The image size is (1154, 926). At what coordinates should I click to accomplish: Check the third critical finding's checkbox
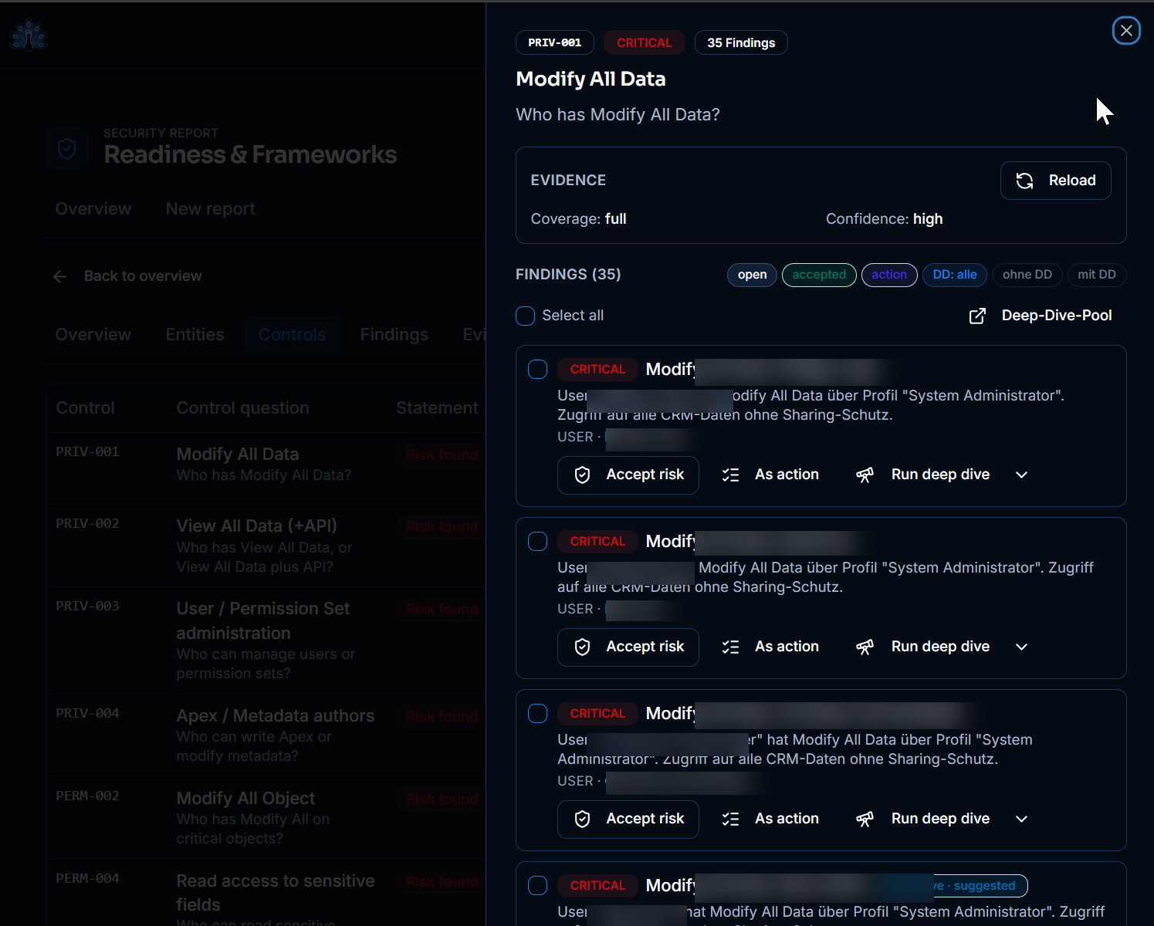coord(537,713)
